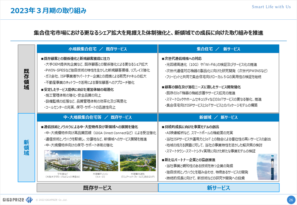Select the 中・大規模集合住宅等 / 既存サービス header
The width and height of the screenshot is (297, 205).
(x=97, y=117)
